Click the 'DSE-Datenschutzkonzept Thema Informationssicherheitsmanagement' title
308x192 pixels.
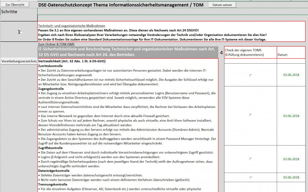coord(121,5)
